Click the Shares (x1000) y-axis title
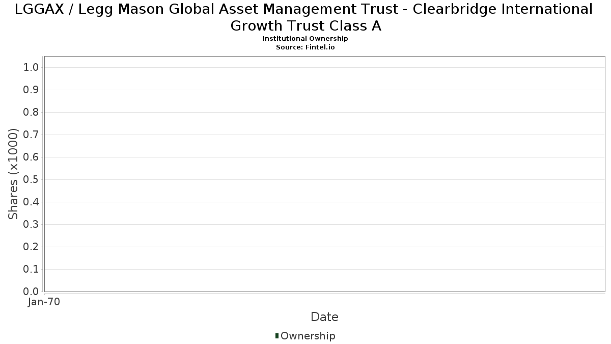This screenshot has width=611, height=344. point(13,174)
